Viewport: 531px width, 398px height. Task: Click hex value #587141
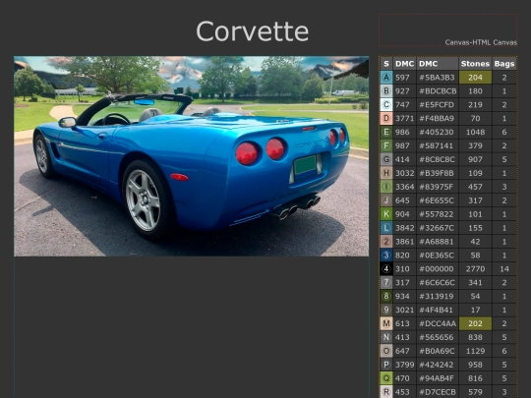[437, 145]
